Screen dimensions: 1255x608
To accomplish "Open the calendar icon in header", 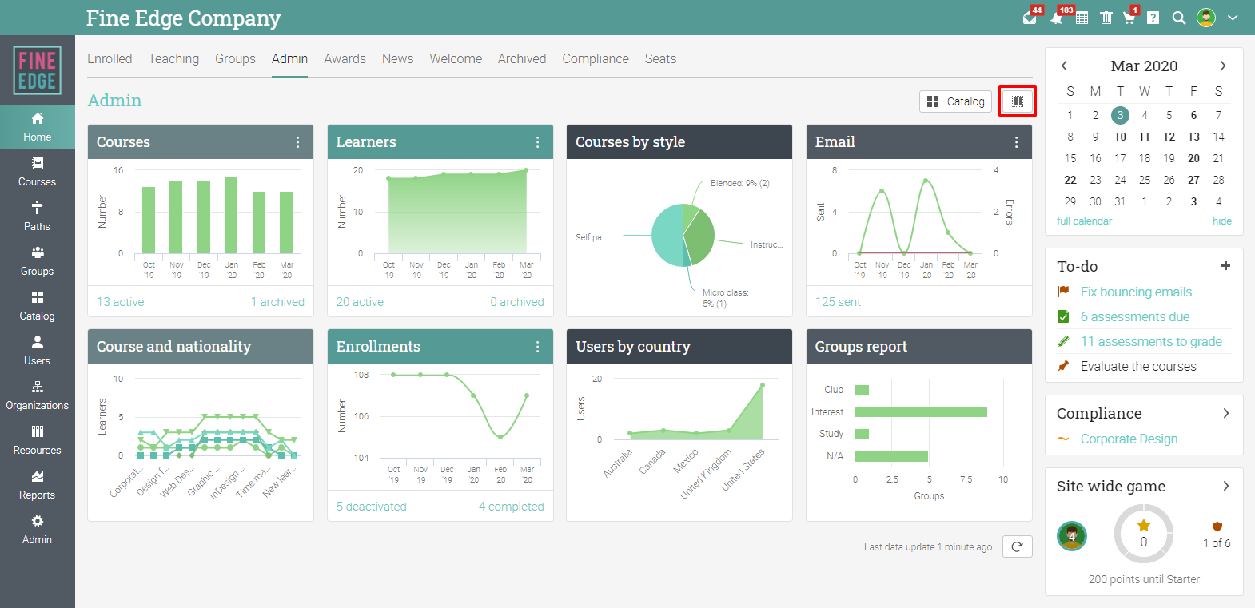I will 1082,18.
